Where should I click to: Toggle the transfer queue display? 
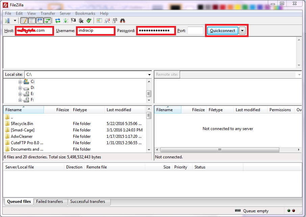(x=47, y=21)
